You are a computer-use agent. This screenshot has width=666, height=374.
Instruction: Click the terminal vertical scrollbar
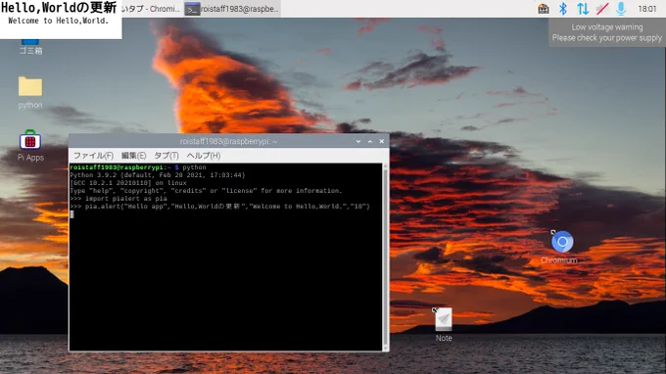click(385, 257)
